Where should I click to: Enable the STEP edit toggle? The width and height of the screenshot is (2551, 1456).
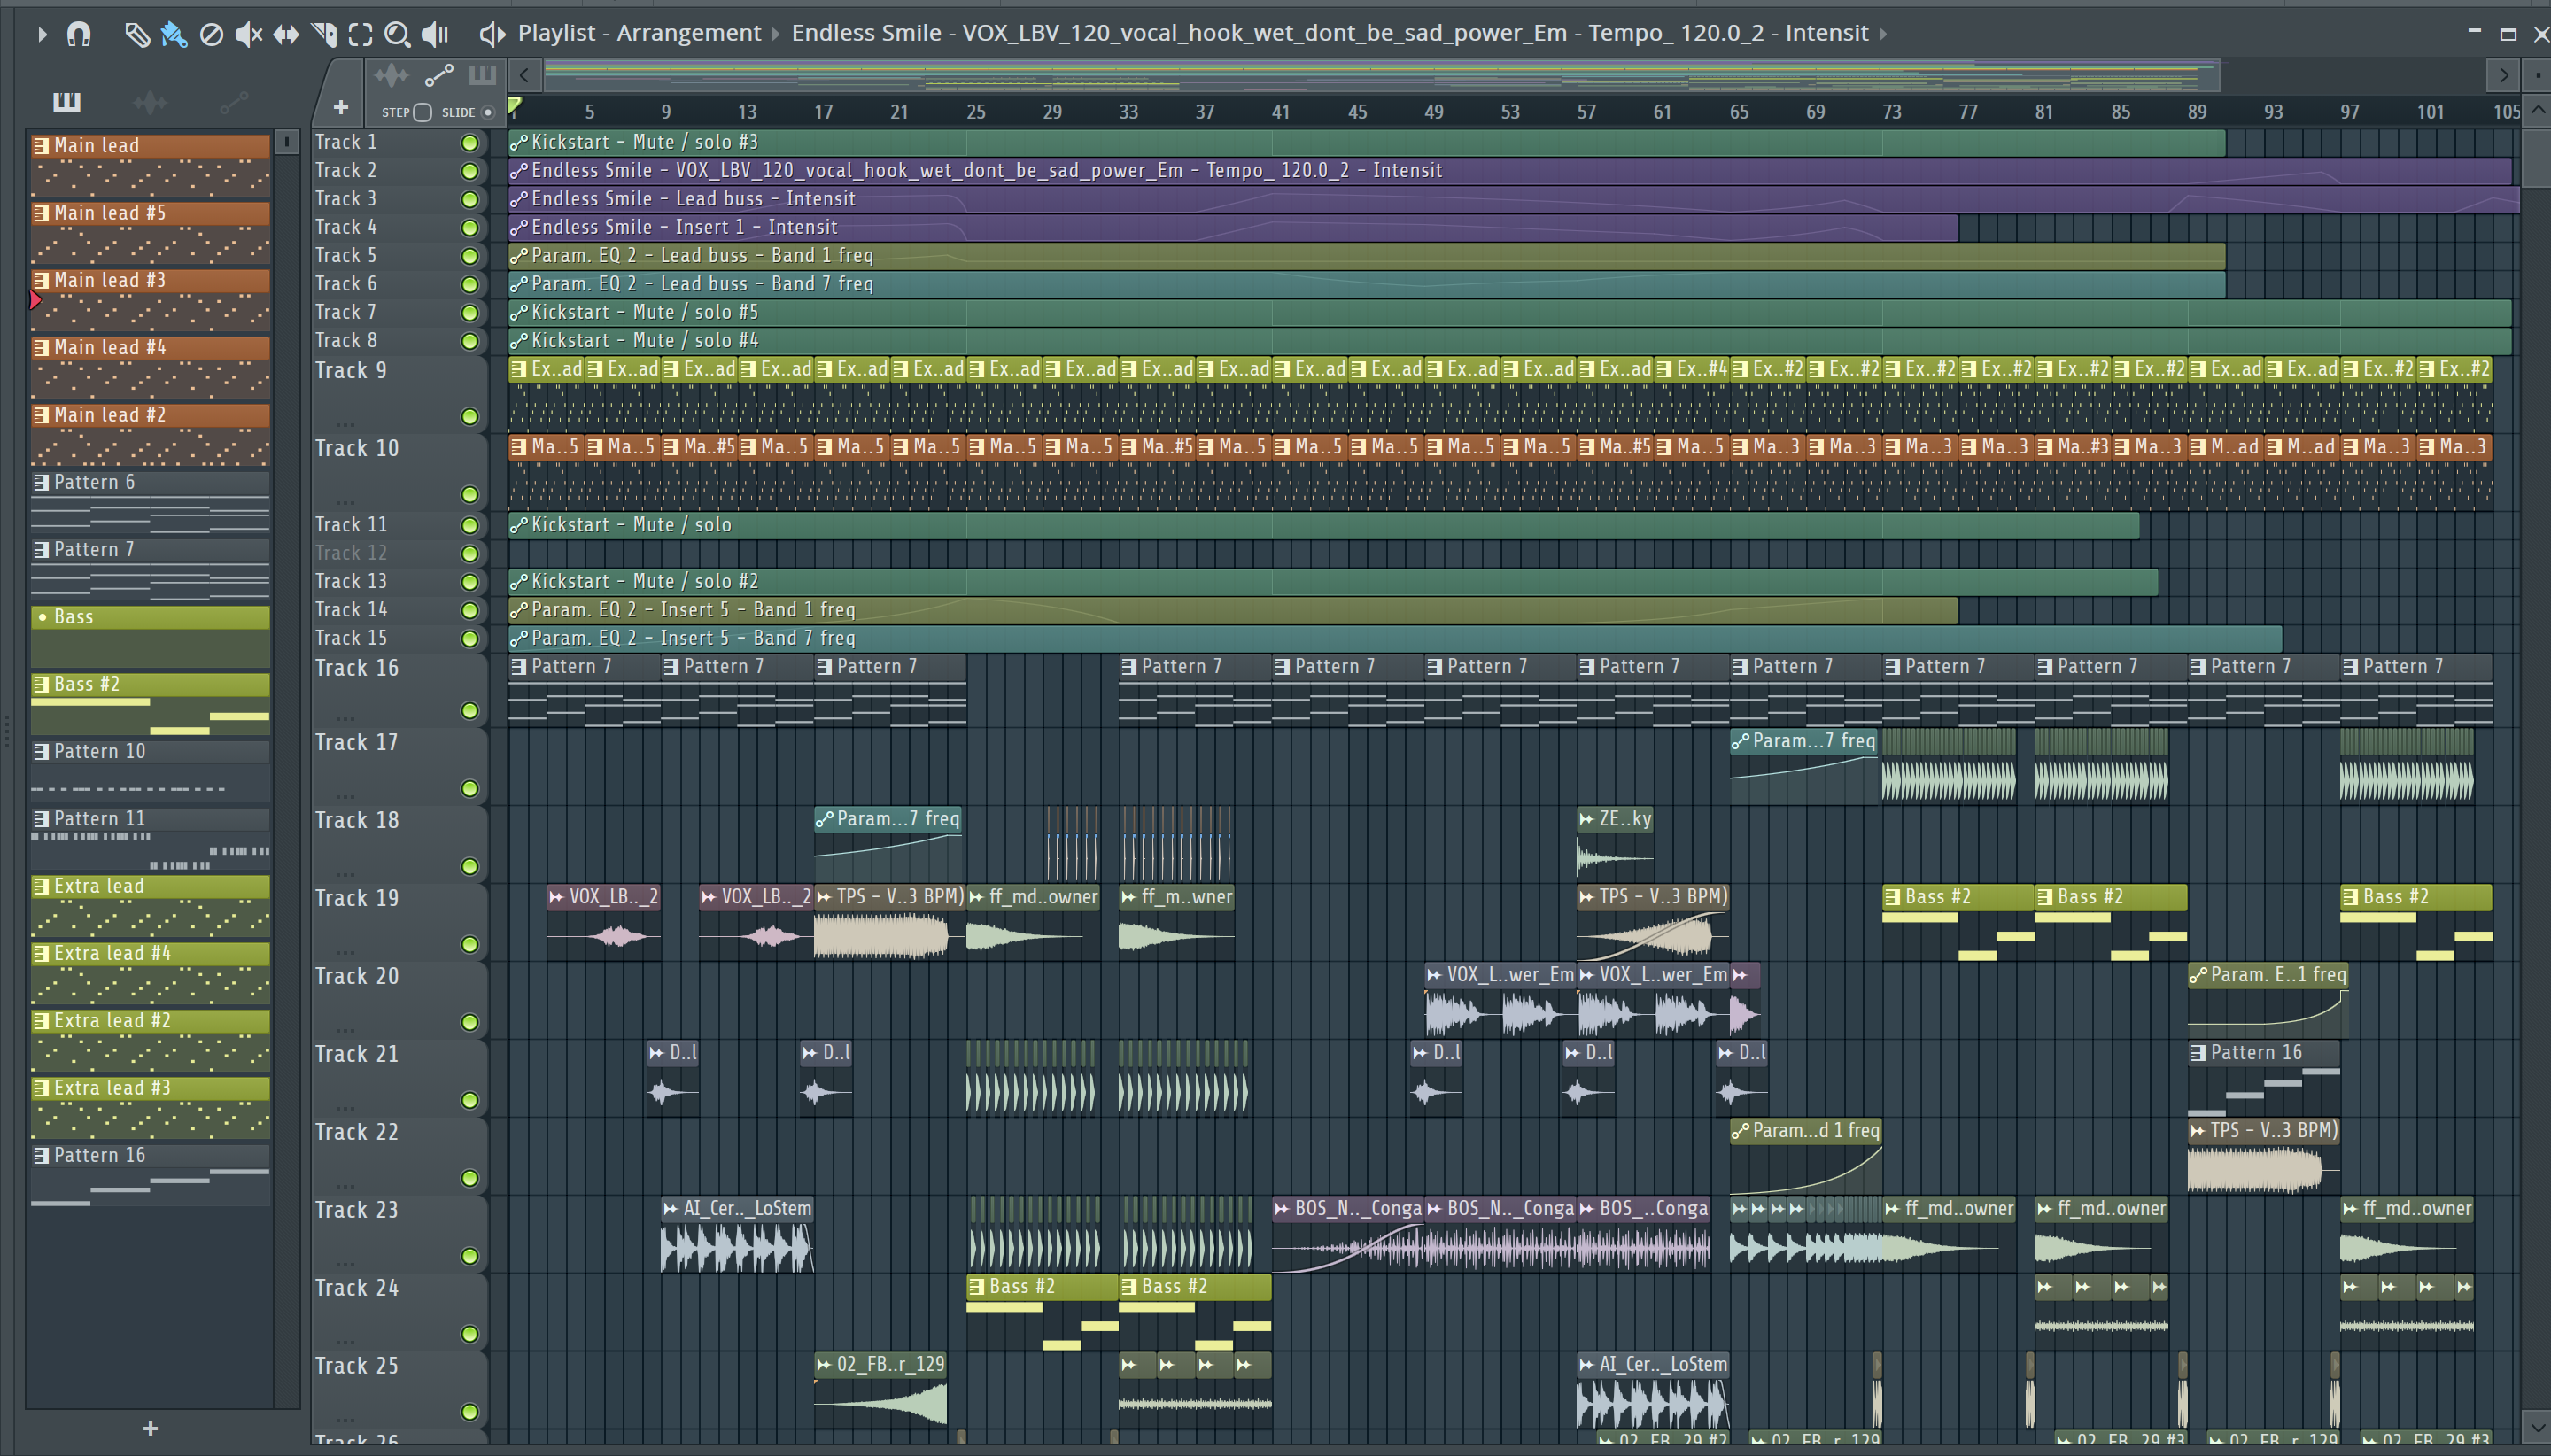(422, 112)
